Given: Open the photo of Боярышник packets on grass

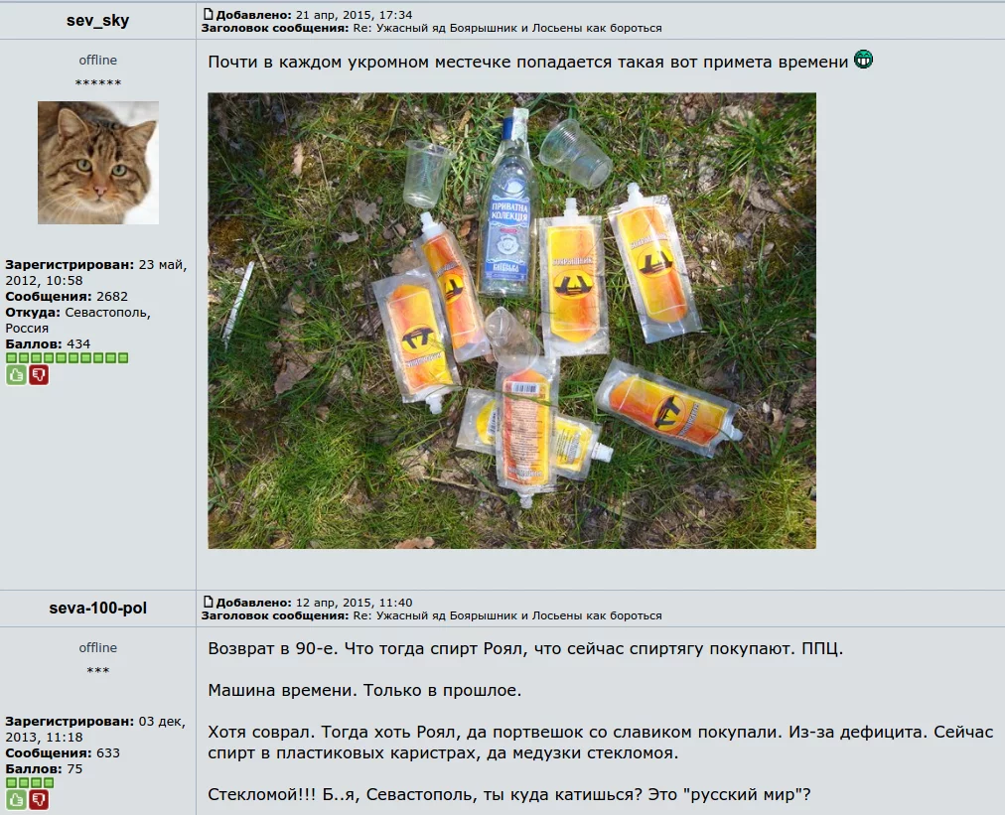Looking at the screenshot, I should point(512,321).
